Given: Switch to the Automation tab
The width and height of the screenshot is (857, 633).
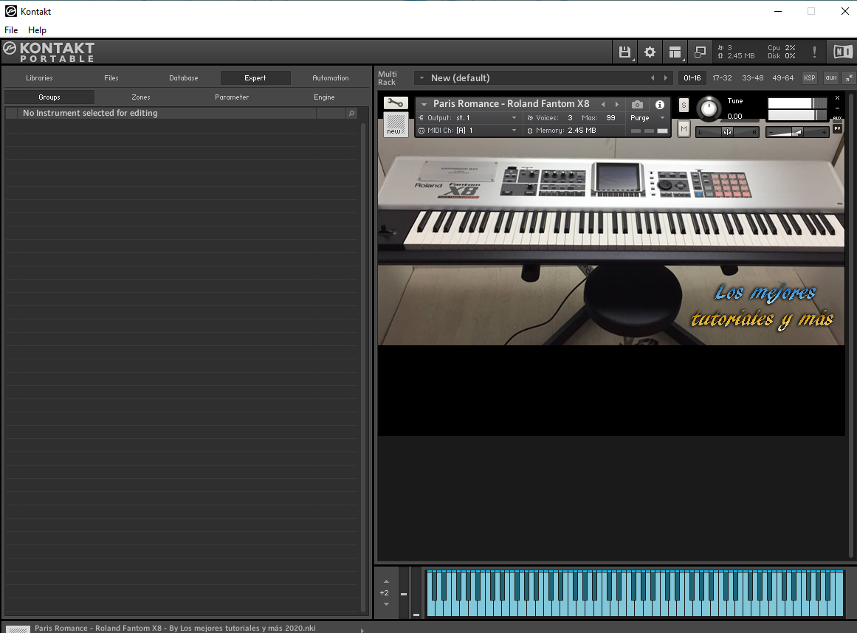Looking at the screenshot, I should (331, 78).
